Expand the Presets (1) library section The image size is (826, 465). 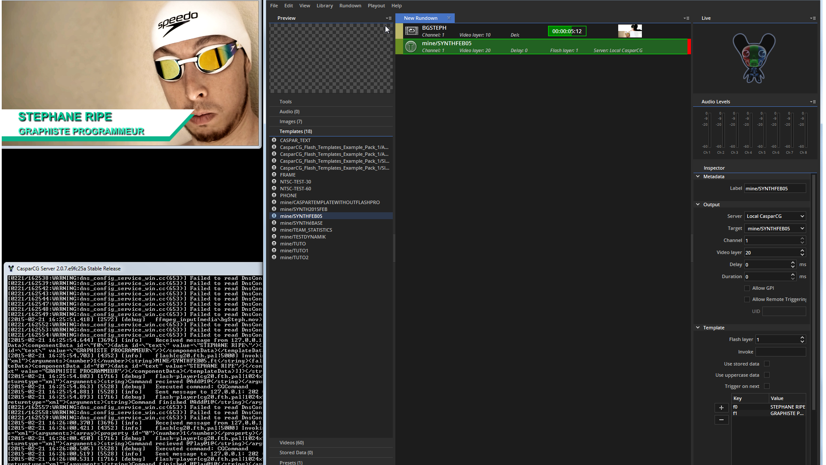pyautogui.click(x=331, y=462)
